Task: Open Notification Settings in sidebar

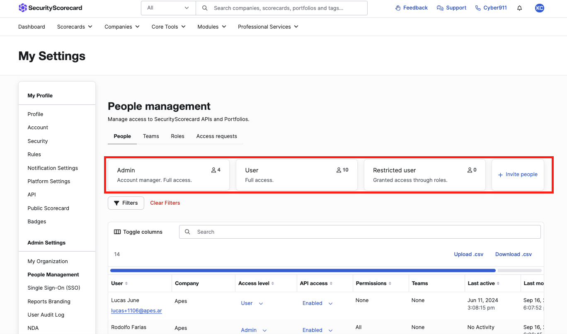Action: 53,168
